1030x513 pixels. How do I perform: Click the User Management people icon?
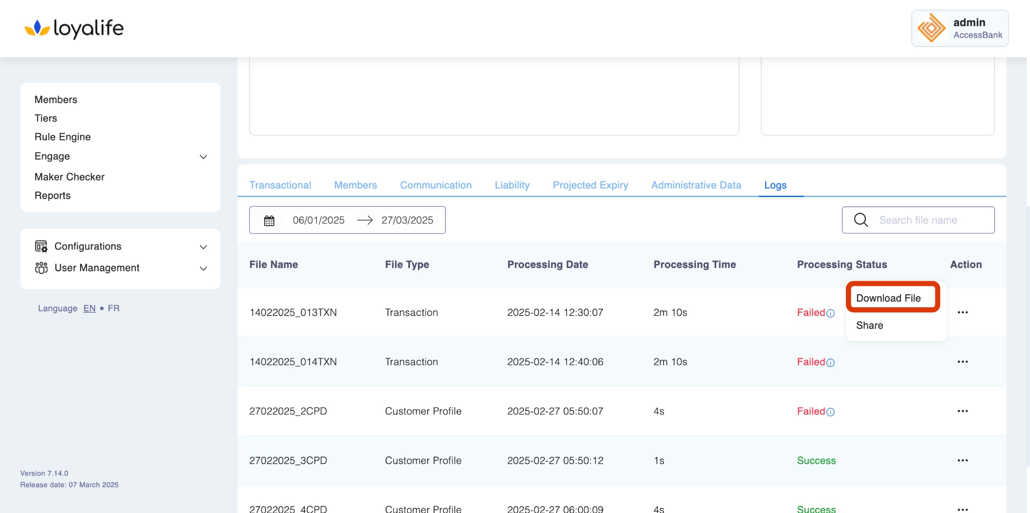pos(41,268)
